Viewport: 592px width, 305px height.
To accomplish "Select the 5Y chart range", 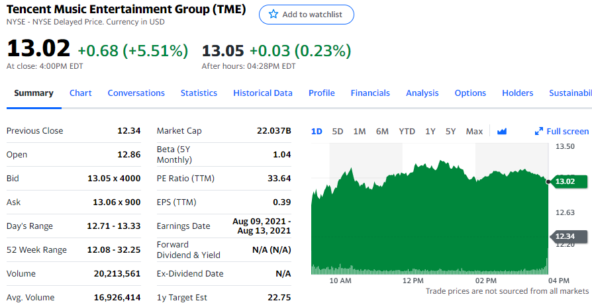I will click(x=450, y=131).
